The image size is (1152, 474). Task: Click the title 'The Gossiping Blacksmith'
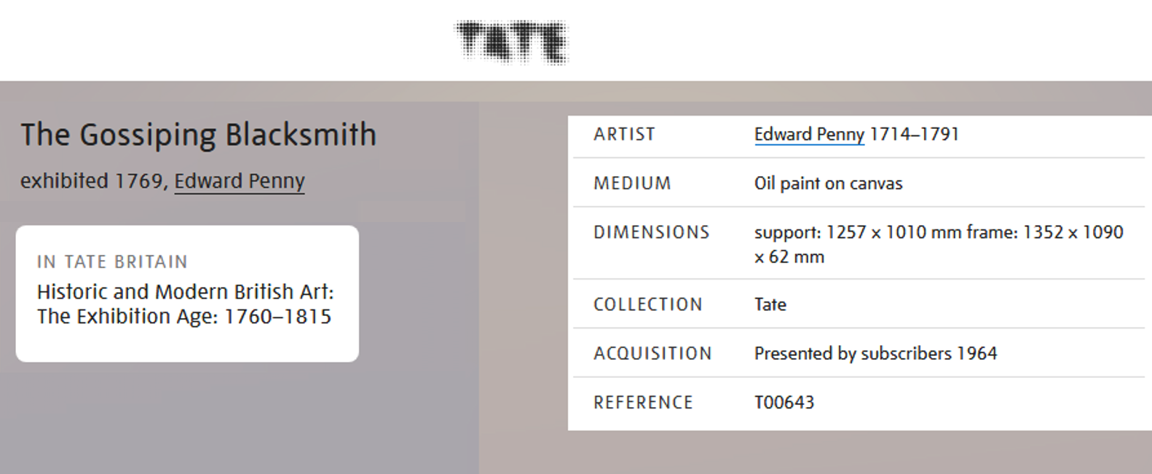coord(198,135)
